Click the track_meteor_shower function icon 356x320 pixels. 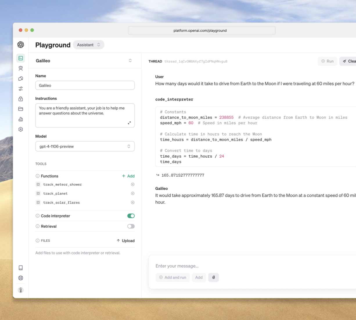38,184
